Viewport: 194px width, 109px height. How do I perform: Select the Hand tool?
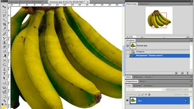click(x=4, y=96)
